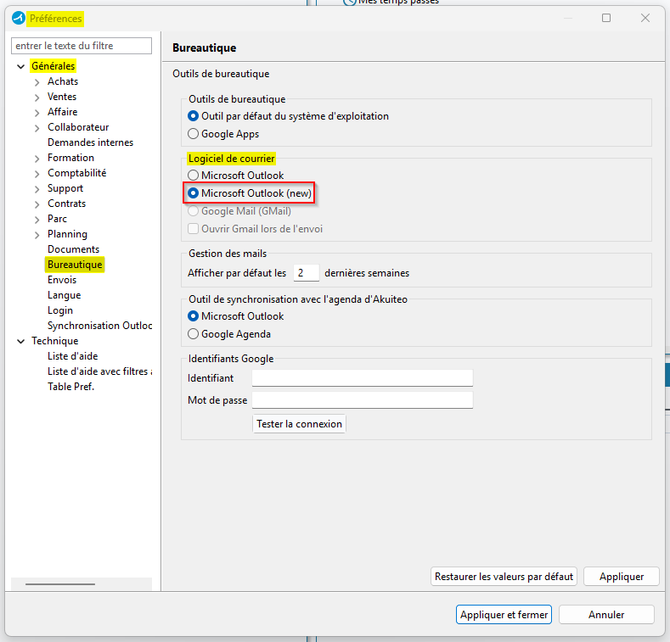The image size is (670, 642).
Task: Click the Google Identifiant input field
Action: point(362,378)
